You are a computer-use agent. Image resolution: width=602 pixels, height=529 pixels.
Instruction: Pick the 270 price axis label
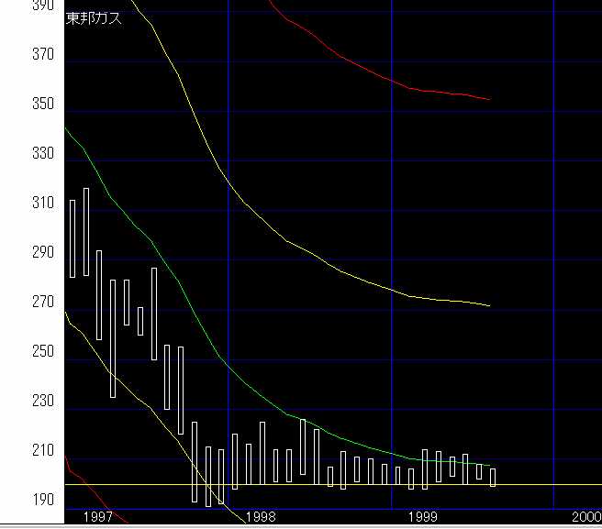[42, 303]
